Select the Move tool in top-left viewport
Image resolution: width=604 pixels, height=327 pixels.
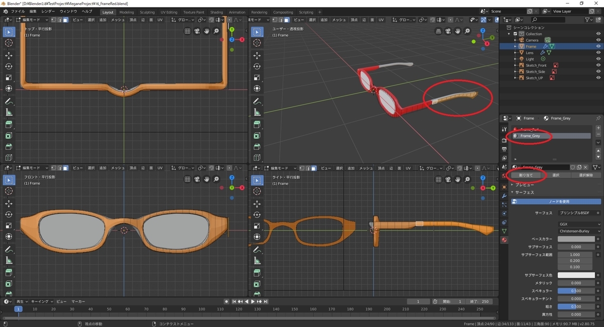tap(9, 55)
